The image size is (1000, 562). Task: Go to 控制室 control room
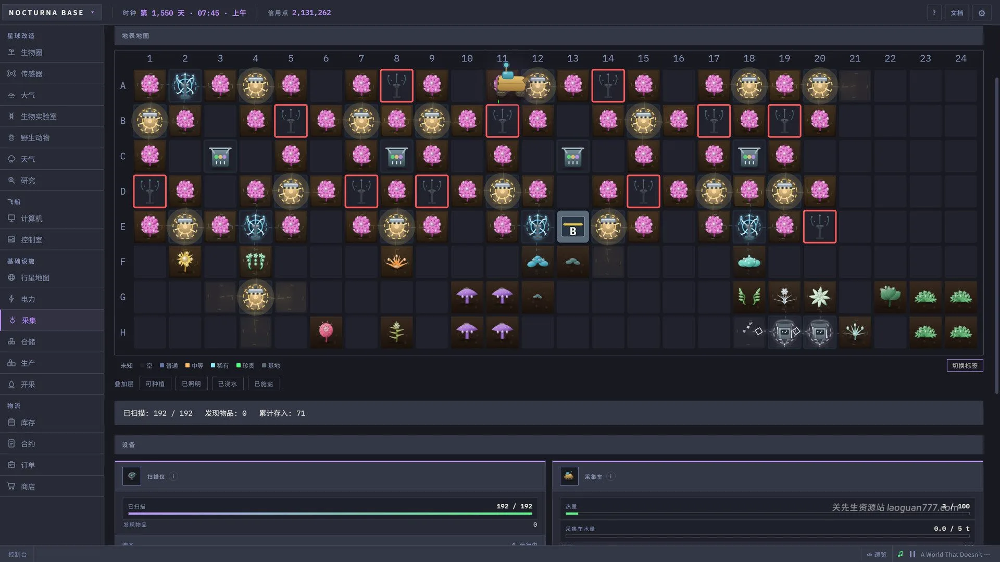click(52, 240)
